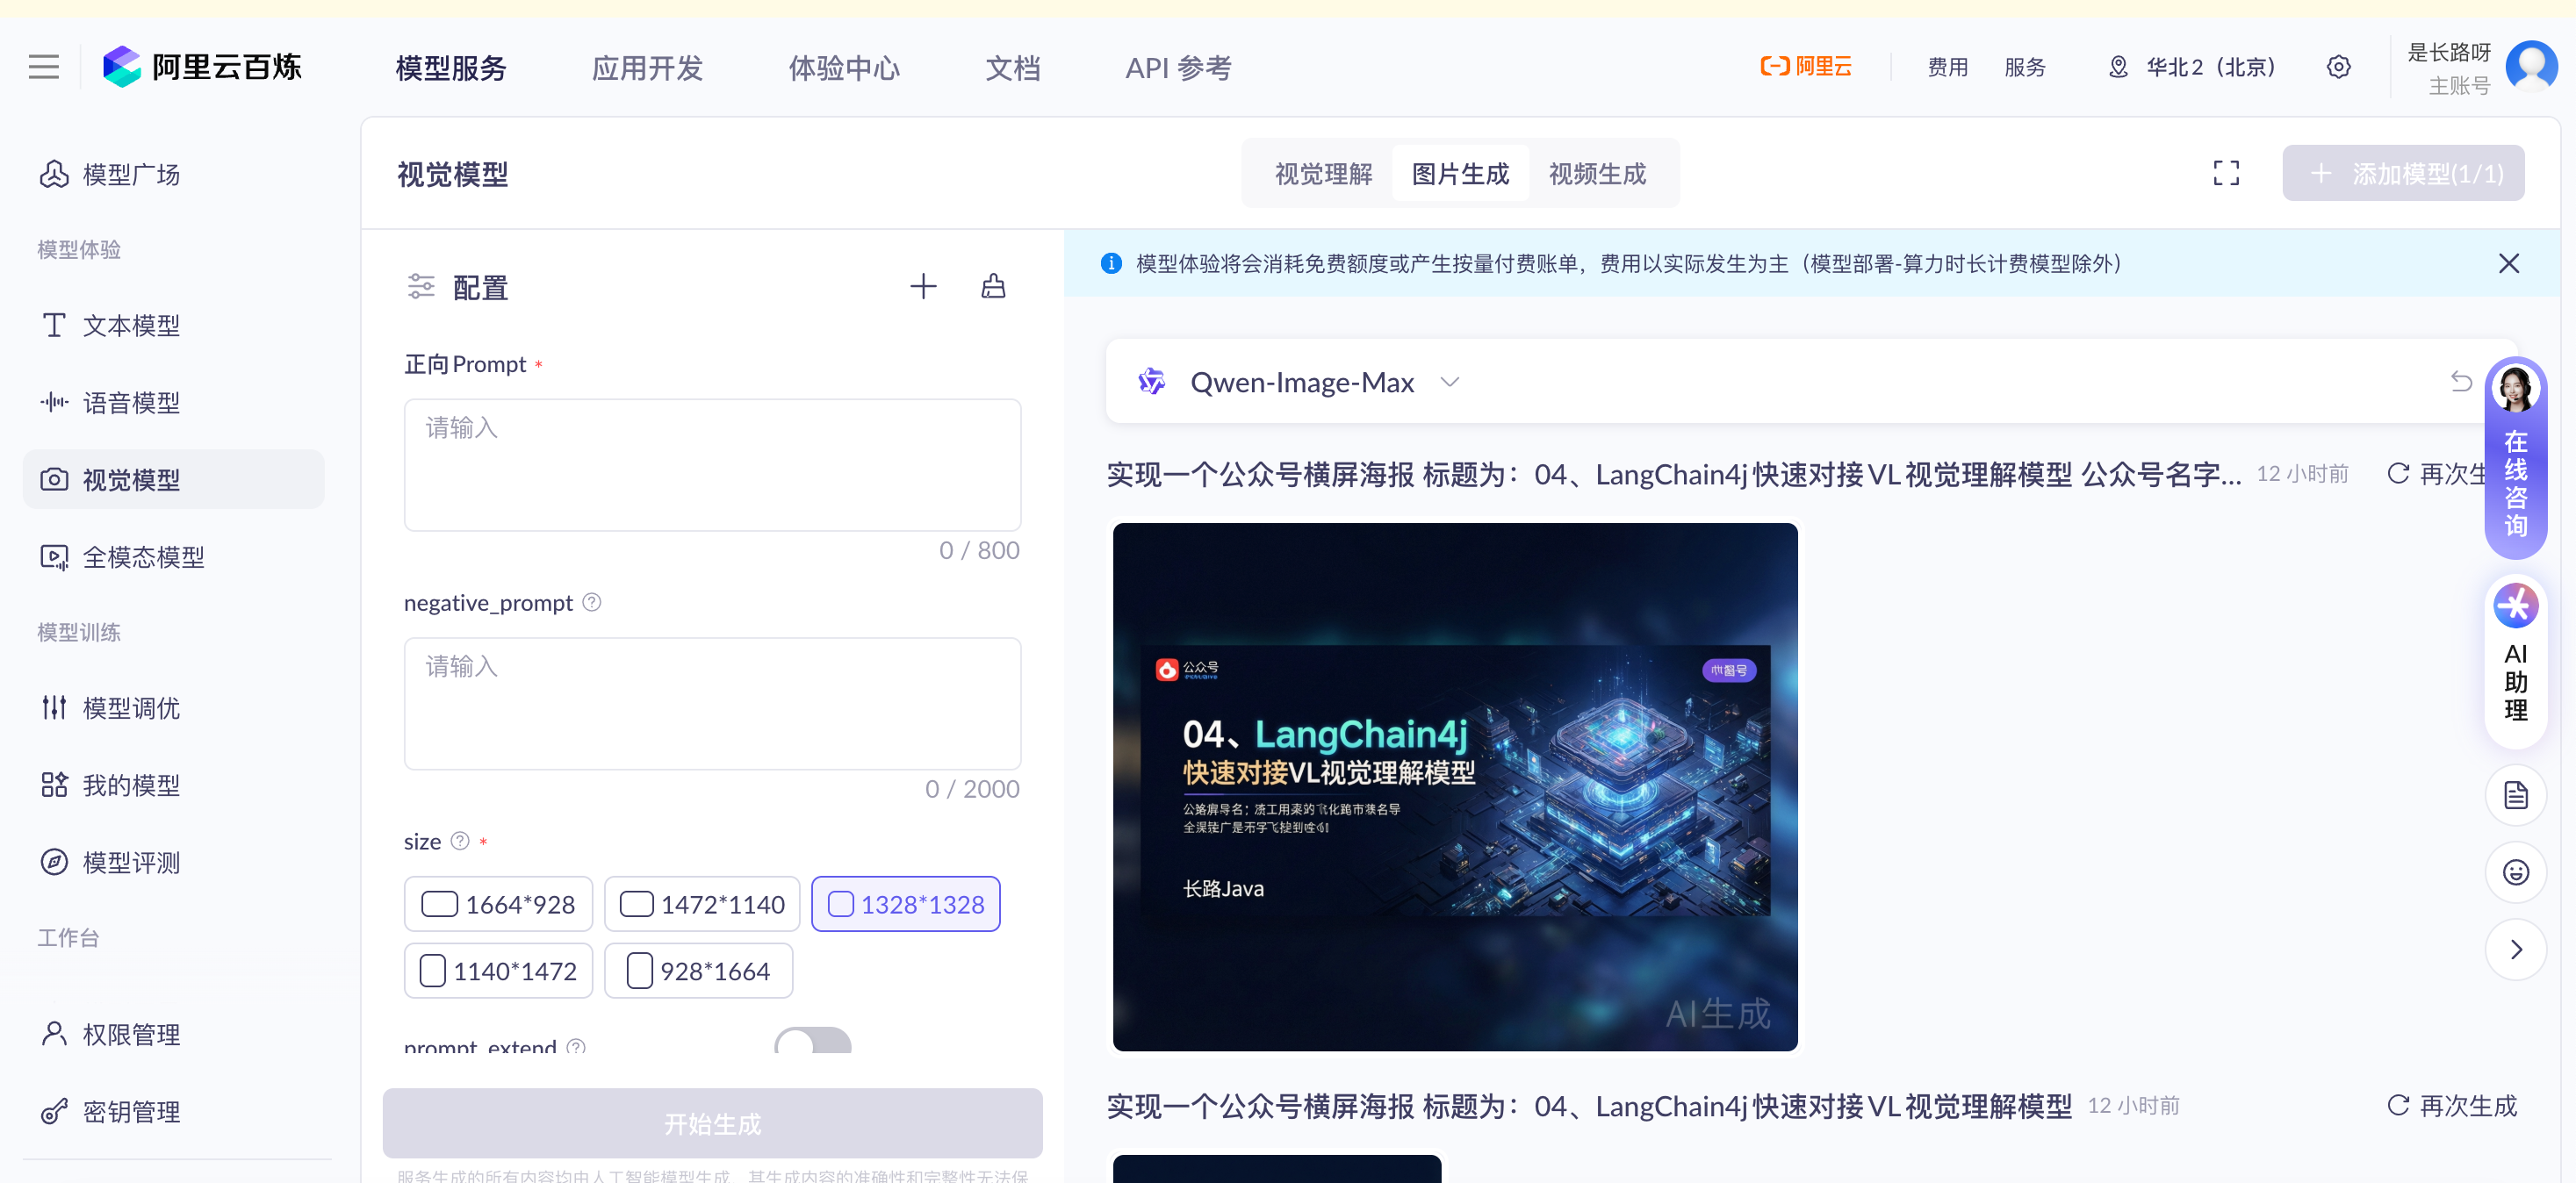Expand the Qwen-Image-Max model dropdown

point(1449,382)
